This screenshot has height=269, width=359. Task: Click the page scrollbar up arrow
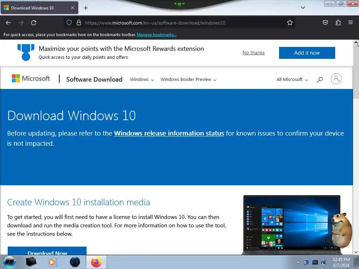click(x=356, y=42)
